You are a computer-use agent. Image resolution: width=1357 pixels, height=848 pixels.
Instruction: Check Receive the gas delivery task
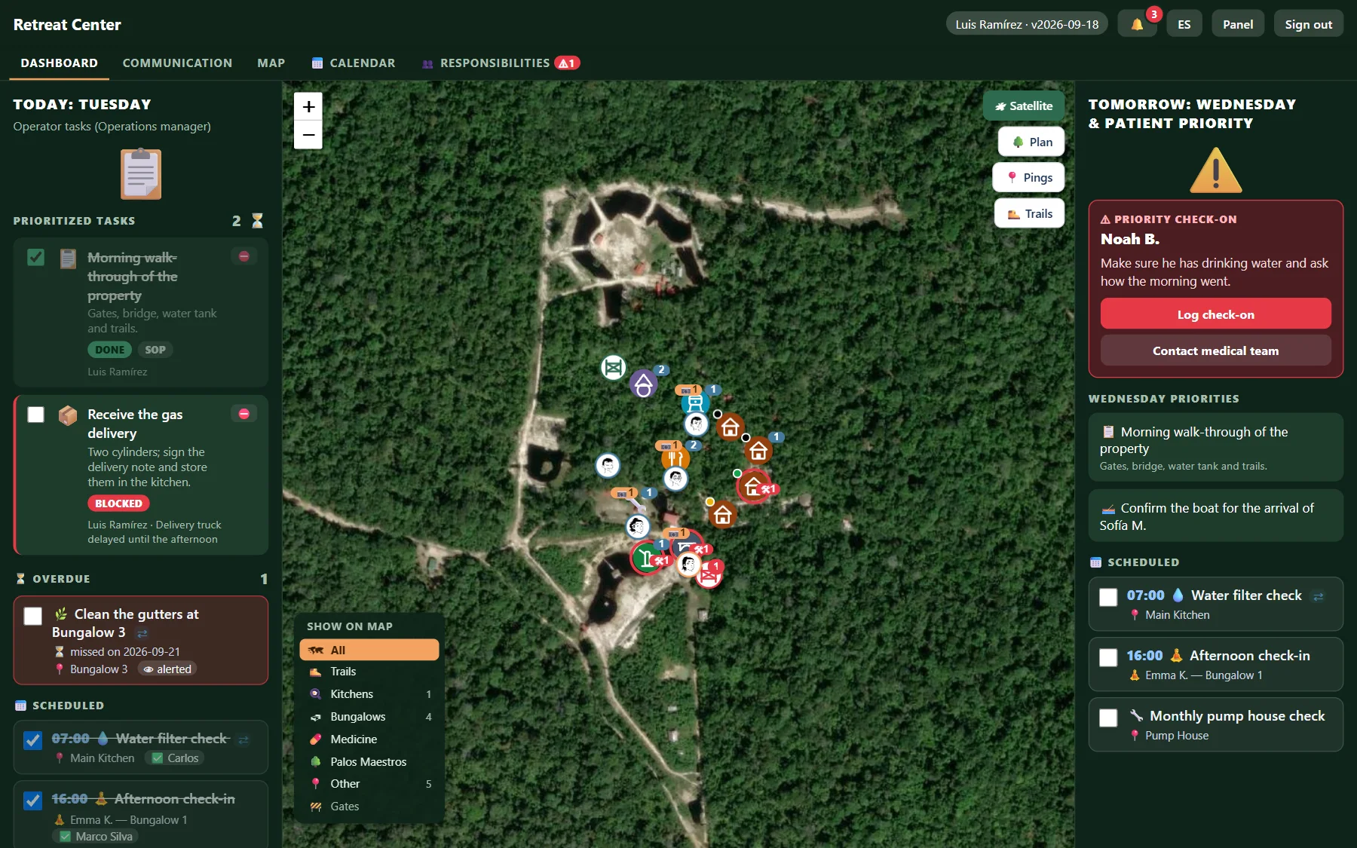point(35,415)
